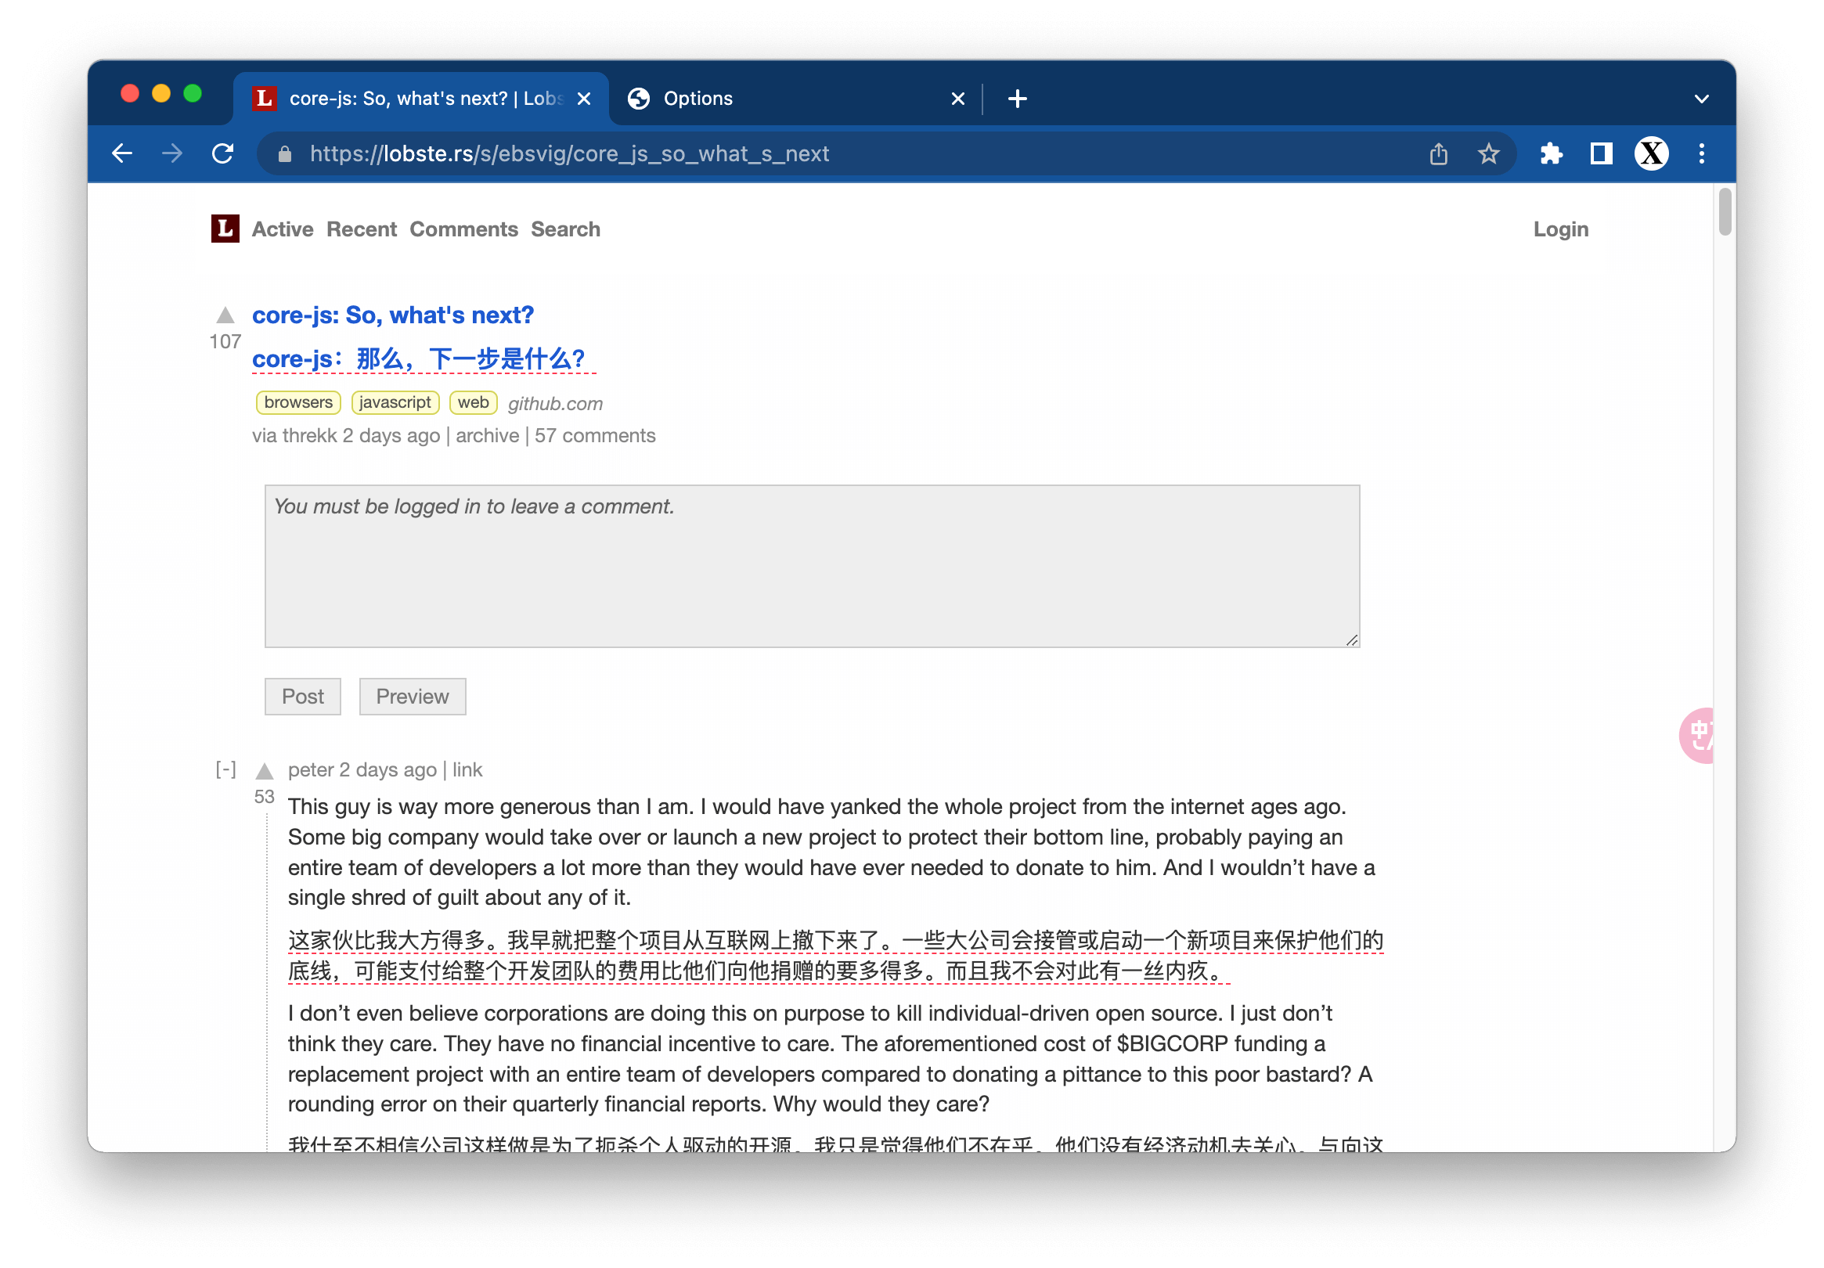
Task: Open Chrome extensions puzzle icon
Action: 1551,153
